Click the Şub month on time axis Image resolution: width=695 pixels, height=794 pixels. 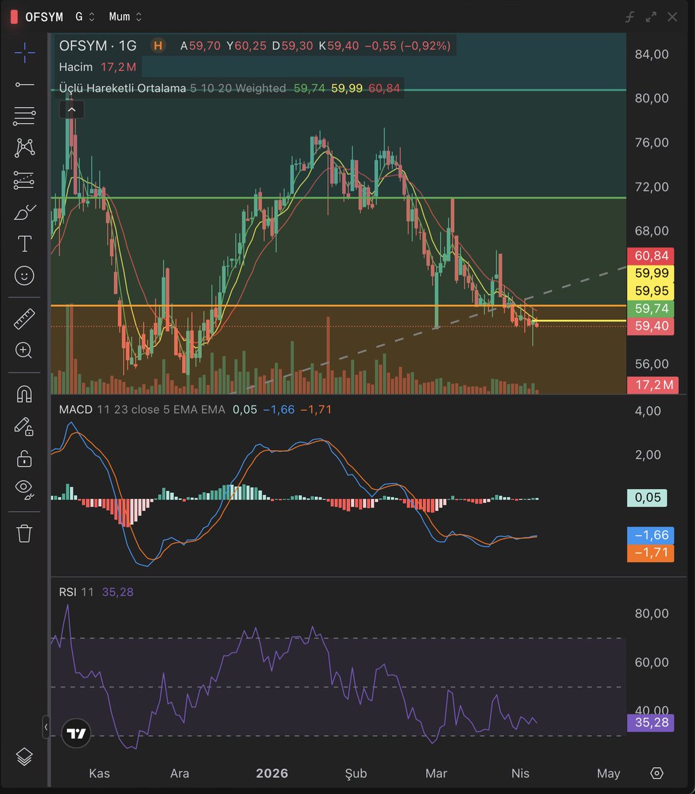pyautogui.click(x=355, y=773)
